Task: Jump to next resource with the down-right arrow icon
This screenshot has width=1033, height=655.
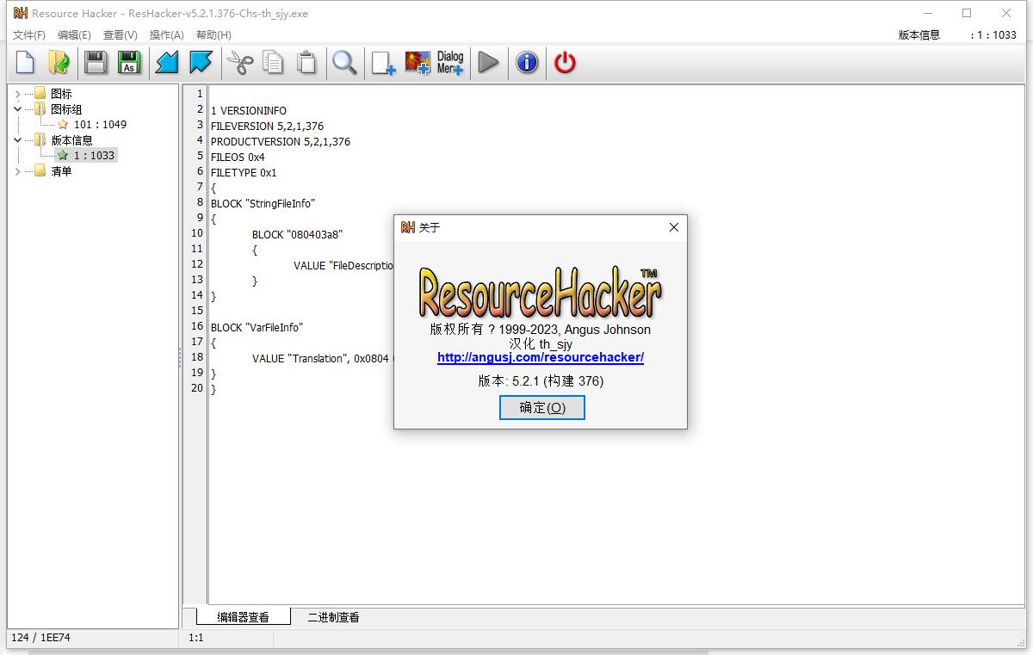Action: click(201, 63)
